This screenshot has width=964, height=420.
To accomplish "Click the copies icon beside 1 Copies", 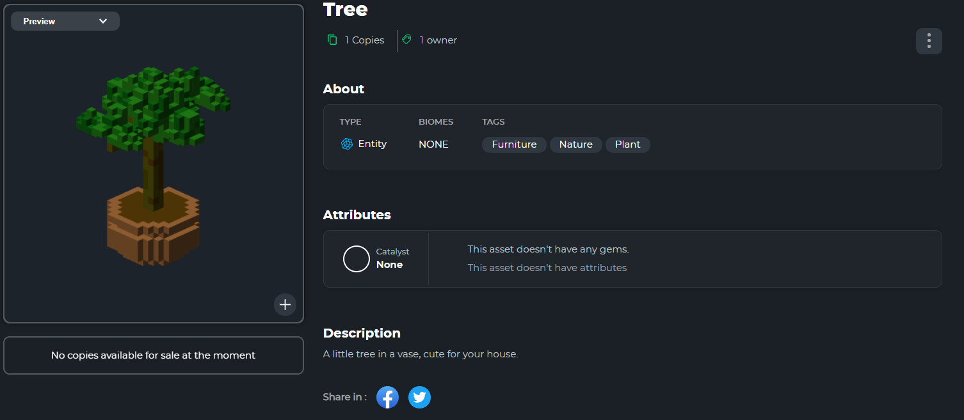I will coord(332,40).
